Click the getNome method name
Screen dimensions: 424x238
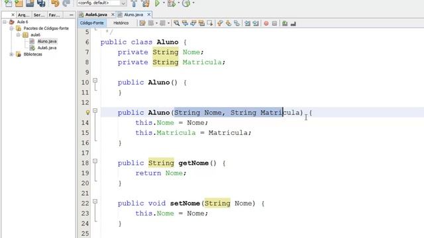click(193, 163)
